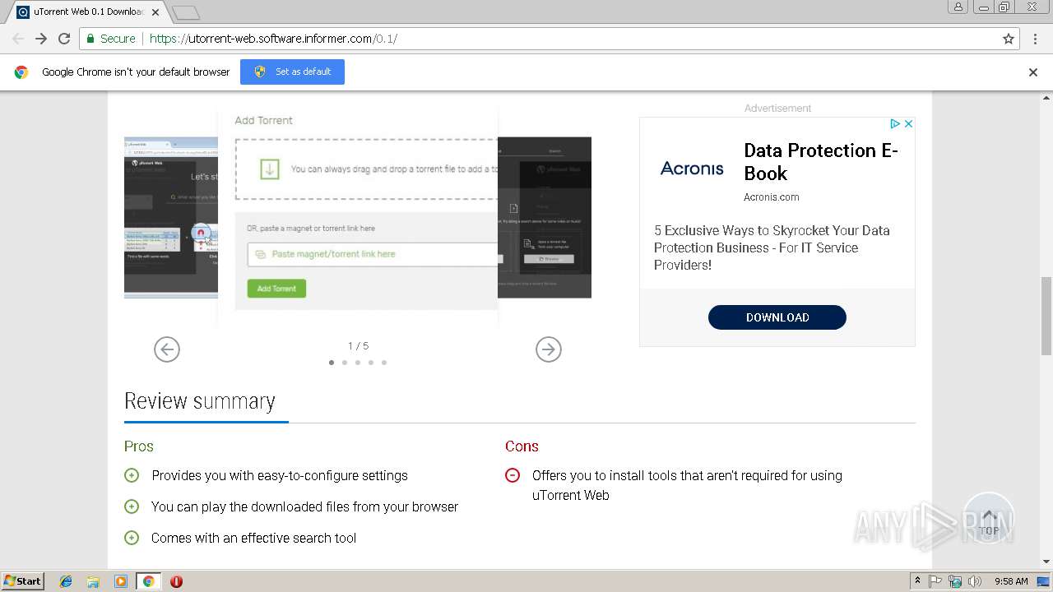This screenshot has height=592, width=1053.
Task: Select the fifth gallery pagination dot
Action: pos(384,363)
